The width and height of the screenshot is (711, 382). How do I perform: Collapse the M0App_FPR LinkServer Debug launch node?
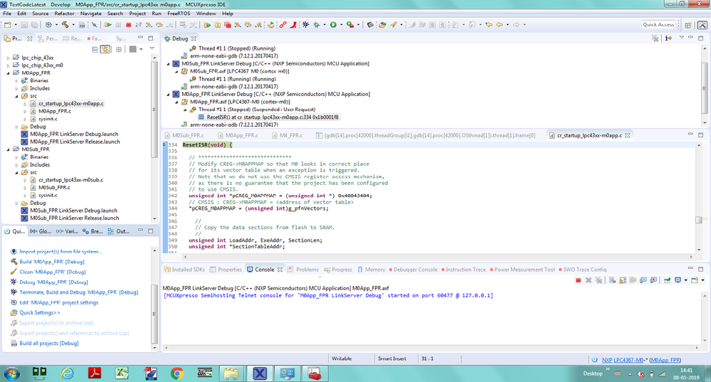(168, 94)
